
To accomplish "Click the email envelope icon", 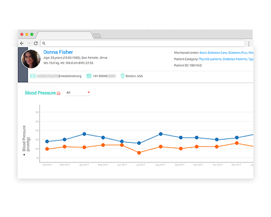I will 33,76.
